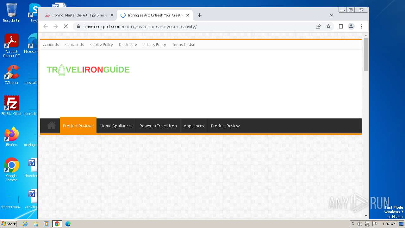
Task: Close the 'Ironing: Master the Art' tab
Action: pyautogui.click(x=112, y=15)
